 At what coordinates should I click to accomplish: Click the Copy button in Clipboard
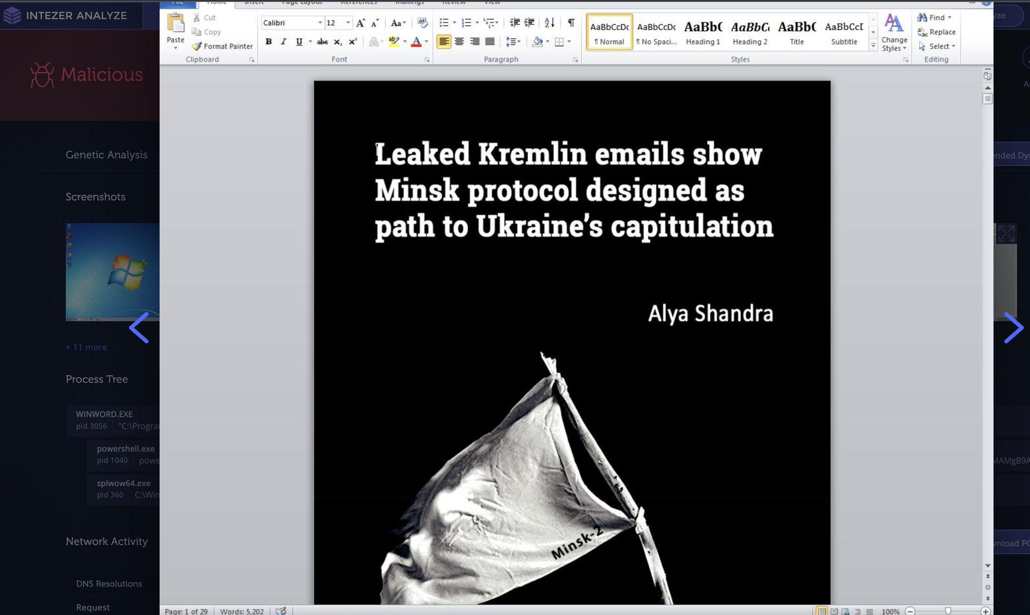207,32
